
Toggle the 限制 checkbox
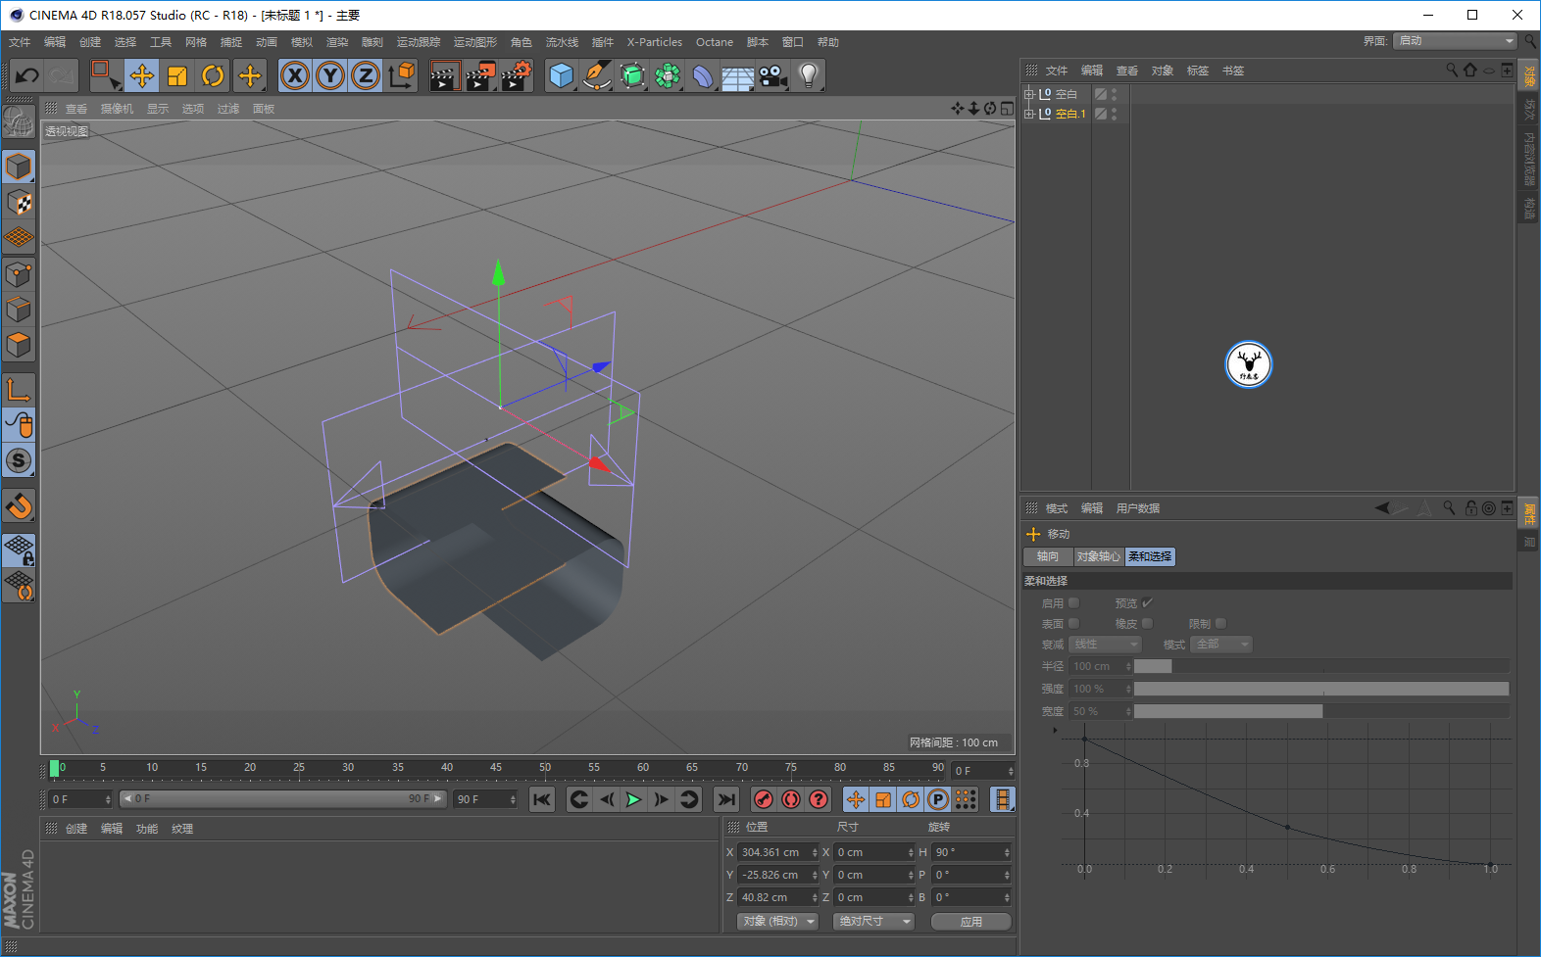1220,624
